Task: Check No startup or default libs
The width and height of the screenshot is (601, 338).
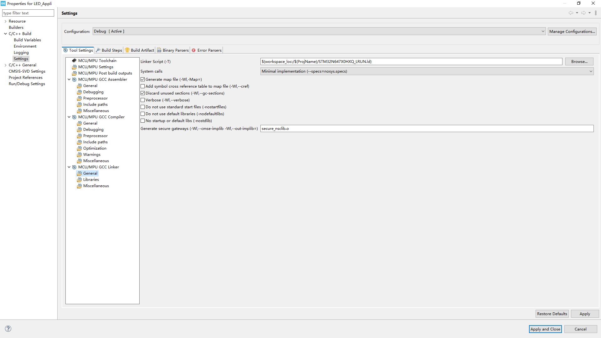Action: click(143, 121)
